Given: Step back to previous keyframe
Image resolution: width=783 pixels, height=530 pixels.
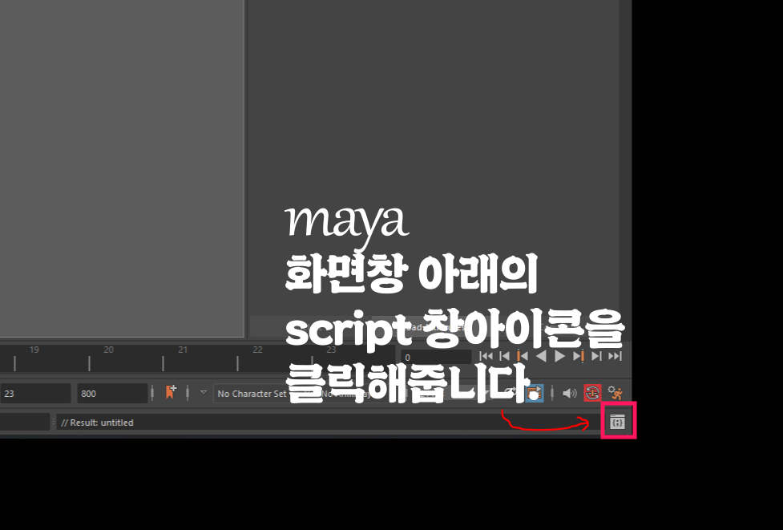Looking at the screenshot, I should pos(523,356).
